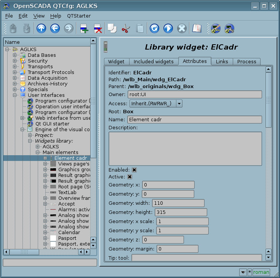This screenshot has width=280, height=278.
Task: Collapse the User Interfaces tree node
Action: point(15,95)
